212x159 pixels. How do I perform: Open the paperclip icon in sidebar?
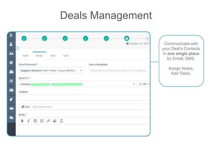(11, 99)
